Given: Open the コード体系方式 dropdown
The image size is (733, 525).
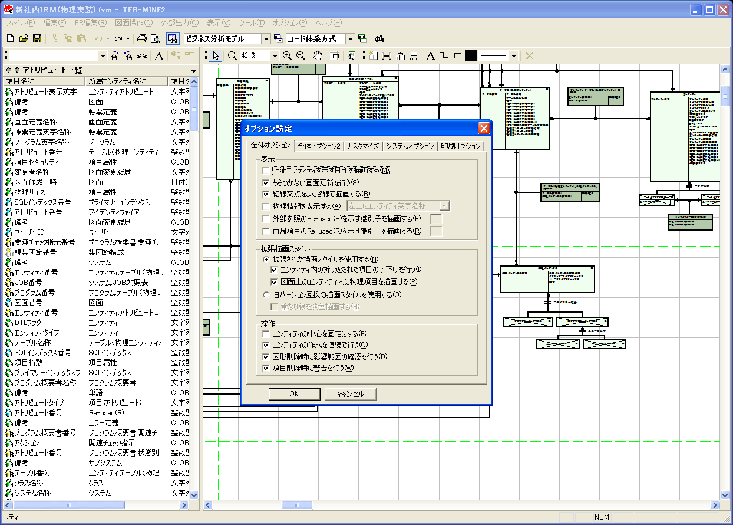Looking at the screenshot, I should 351,38.
